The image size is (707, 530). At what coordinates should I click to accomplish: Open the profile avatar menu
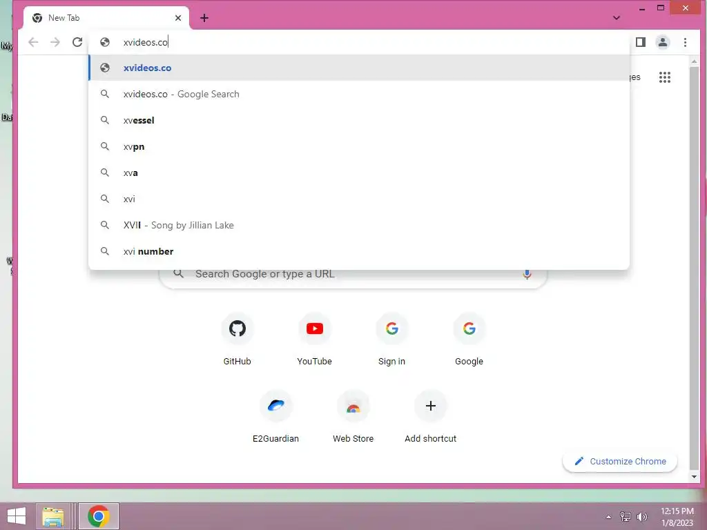662,42
